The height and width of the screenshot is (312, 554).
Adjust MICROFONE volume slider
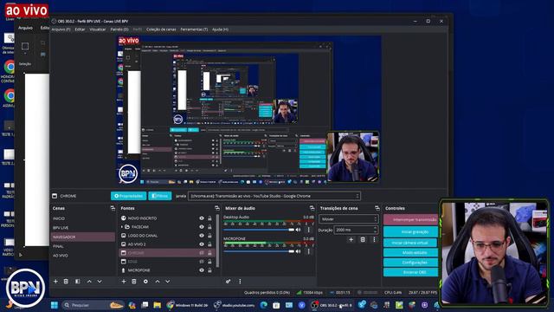click(x=259, y=251)
